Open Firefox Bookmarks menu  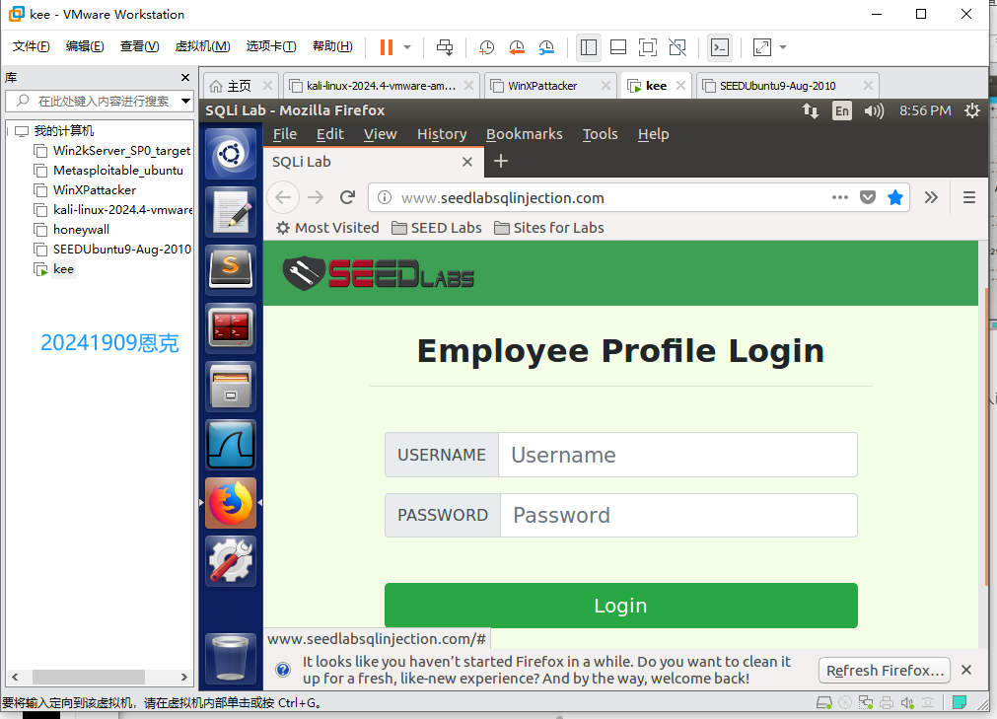point(524,134)
